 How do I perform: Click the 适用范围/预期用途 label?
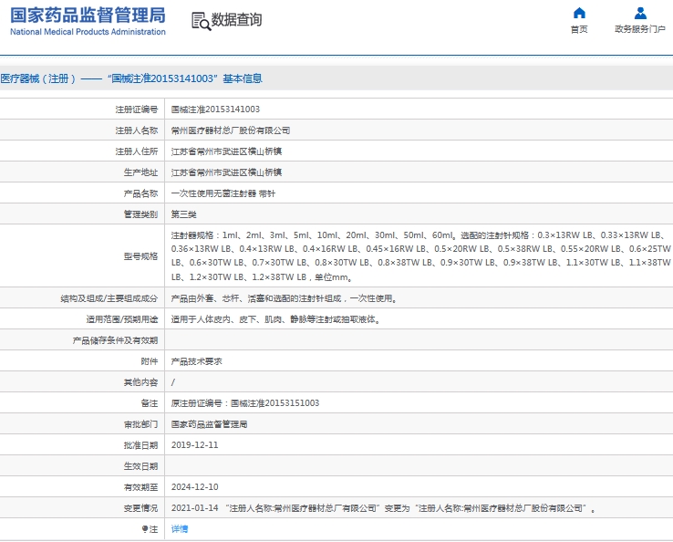point(122,319)
